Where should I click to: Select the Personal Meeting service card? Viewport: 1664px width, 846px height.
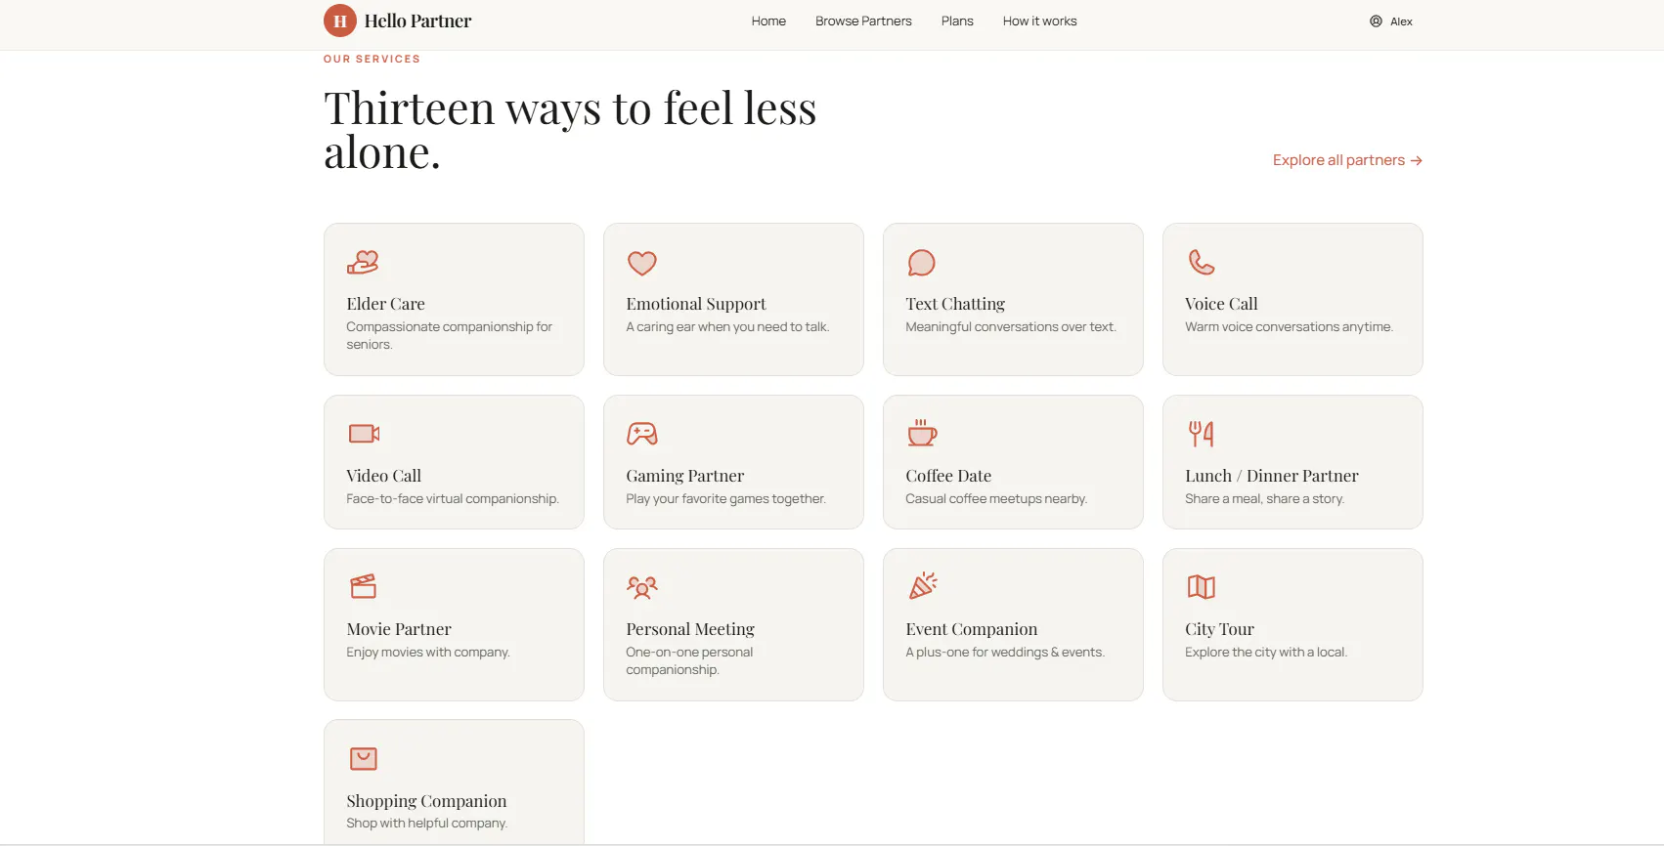(x=733, y=624)
